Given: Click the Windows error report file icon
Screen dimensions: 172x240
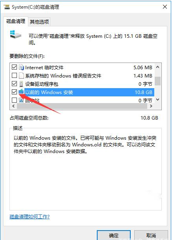Looking at the screenshot, I should 21,76.
